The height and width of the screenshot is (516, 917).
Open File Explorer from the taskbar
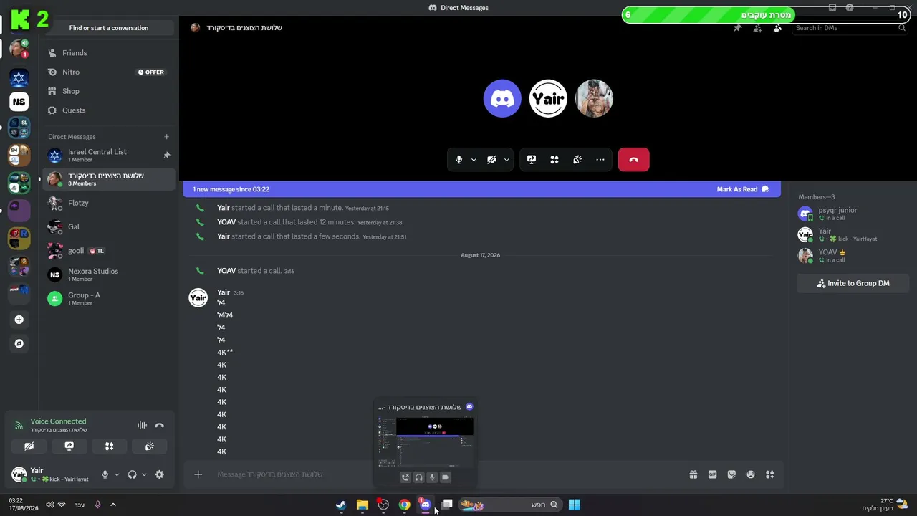click(x=363, y=505)
